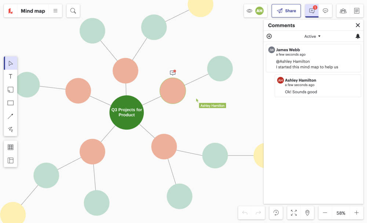367x223 pixels.
Task: Open the chat bubble tab
Action: tap(325, 11)
